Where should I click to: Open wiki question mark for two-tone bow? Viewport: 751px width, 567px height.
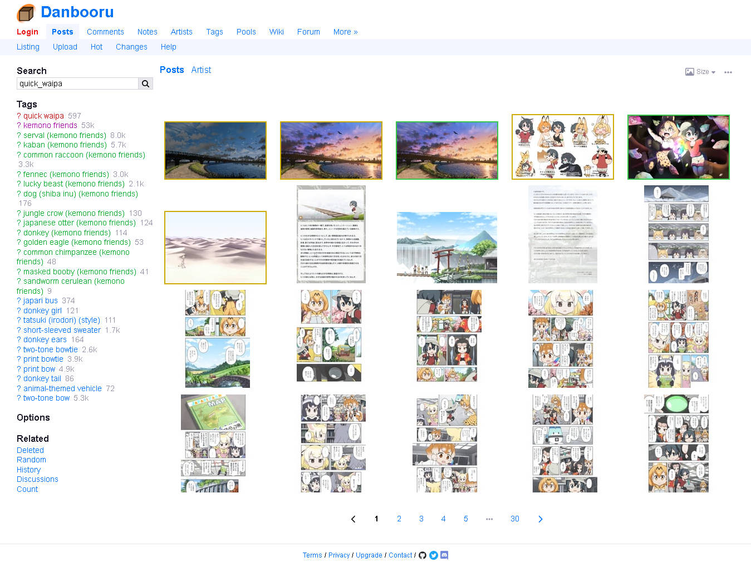click(x=19, y=398)
